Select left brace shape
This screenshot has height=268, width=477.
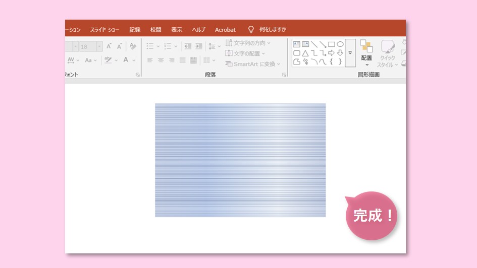[332, 62]
